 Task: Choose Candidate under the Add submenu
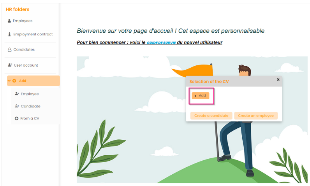click(x=28, y=106)
